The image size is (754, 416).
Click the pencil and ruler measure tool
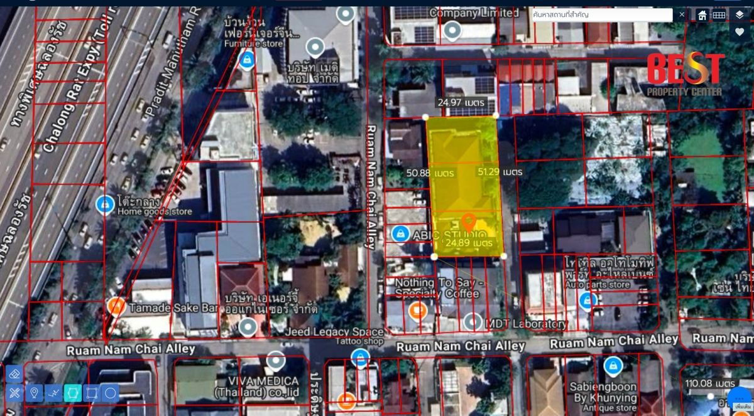(15, 393)
